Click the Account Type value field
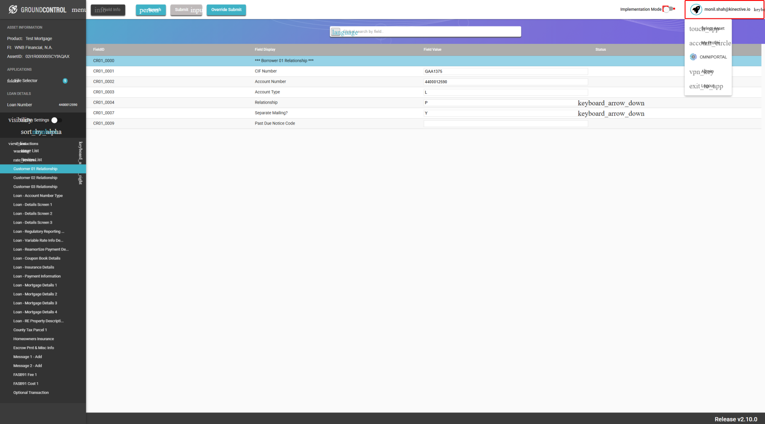765x424 pixels. pyautogui.click(x=505, y=92)
